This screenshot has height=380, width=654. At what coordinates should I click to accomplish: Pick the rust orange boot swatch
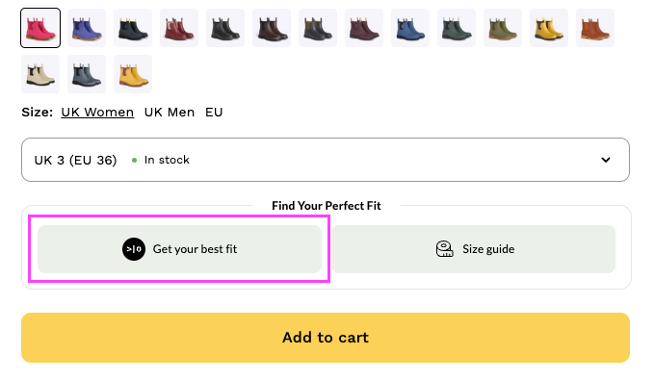[595, 28]
